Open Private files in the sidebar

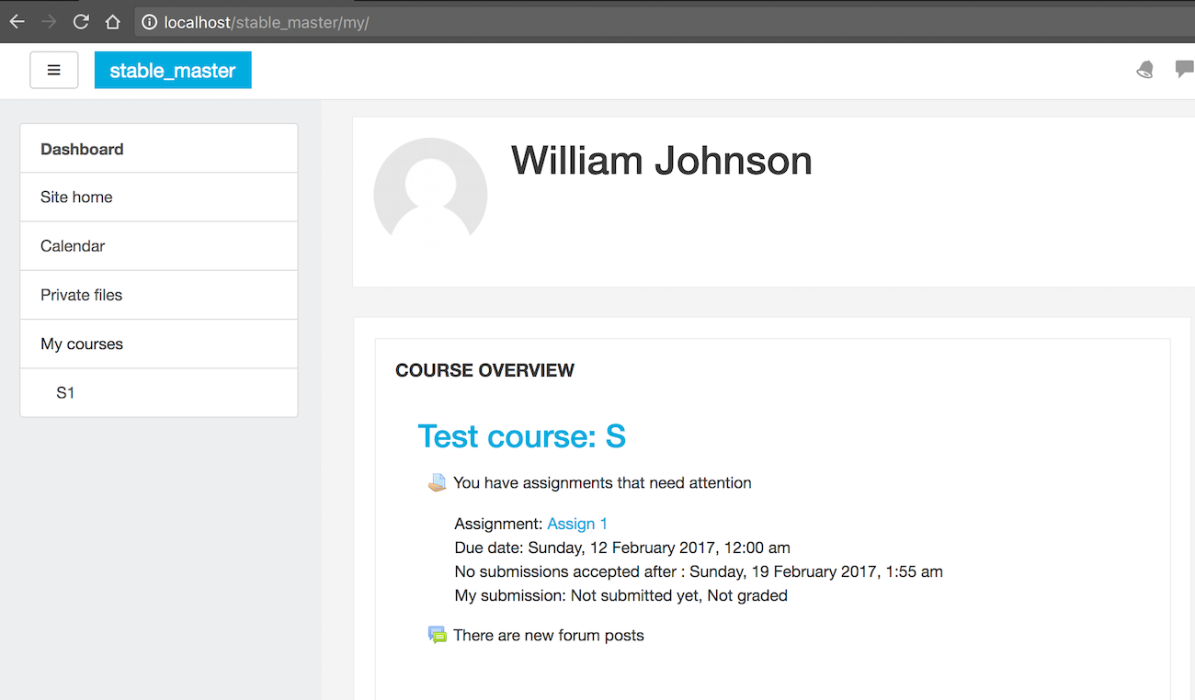point(159,295)
